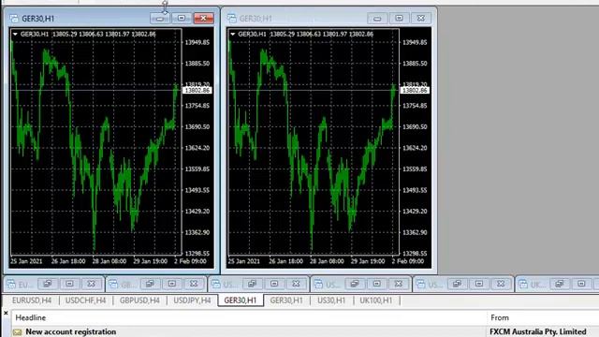The height and width of the screenshot is (337, 599).
Task: Minimize the active GER30,H1 chart window
Action: [x=160, y=18]
